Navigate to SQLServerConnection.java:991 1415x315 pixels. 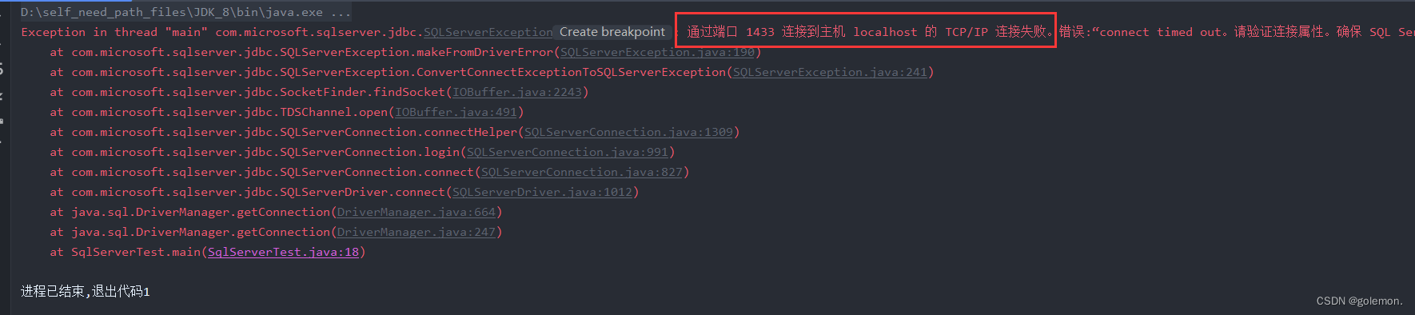pyautogui.click(x=568, y=152)
